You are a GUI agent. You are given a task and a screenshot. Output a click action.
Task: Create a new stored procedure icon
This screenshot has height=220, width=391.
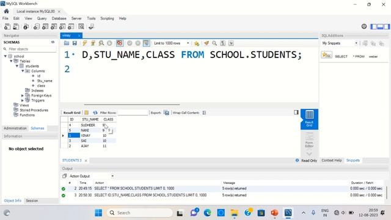pyautogui.click(x=62, y=26)
